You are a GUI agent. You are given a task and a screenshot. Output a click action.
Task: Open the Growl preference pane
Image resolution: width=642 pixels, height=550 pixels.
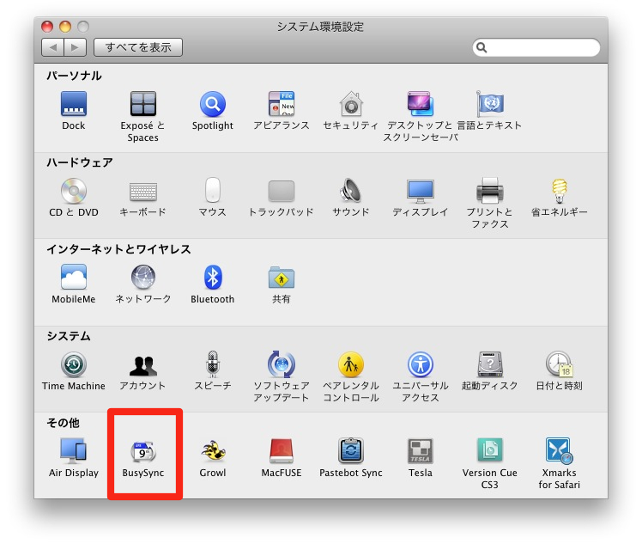point(212,451)
